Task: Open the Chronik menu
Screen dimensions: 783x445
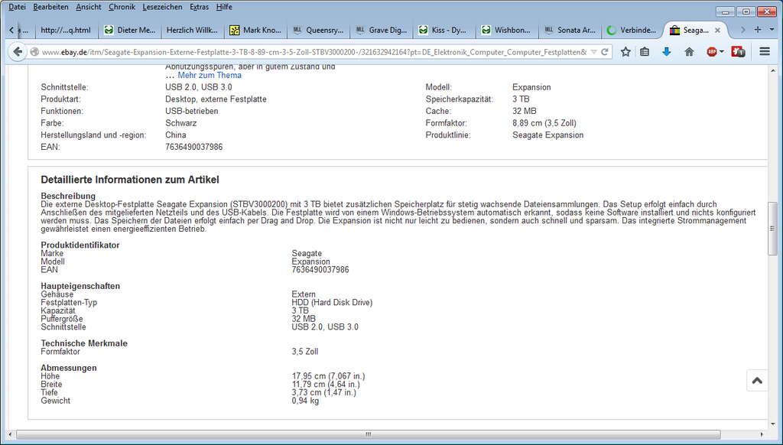Action: (122, 7)
